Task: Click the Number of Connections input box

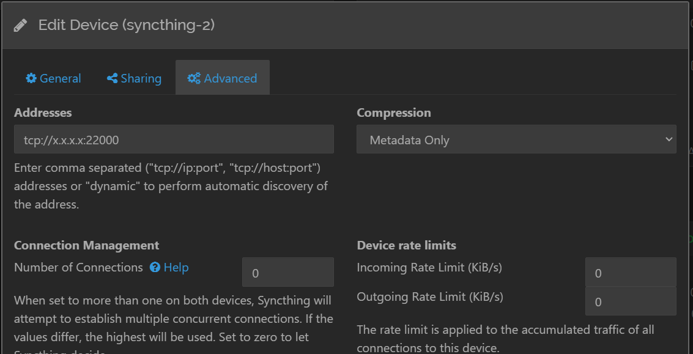Action: (x=287, y=273)
